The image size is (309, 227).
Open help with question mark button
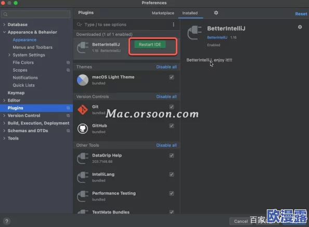point(7,221)
